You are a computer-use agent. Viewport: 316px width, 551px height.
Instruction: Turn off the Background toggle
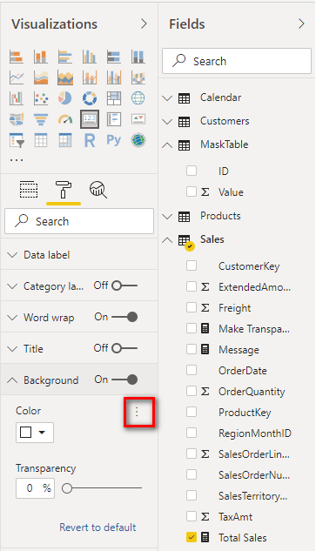[x=124, y=380]
